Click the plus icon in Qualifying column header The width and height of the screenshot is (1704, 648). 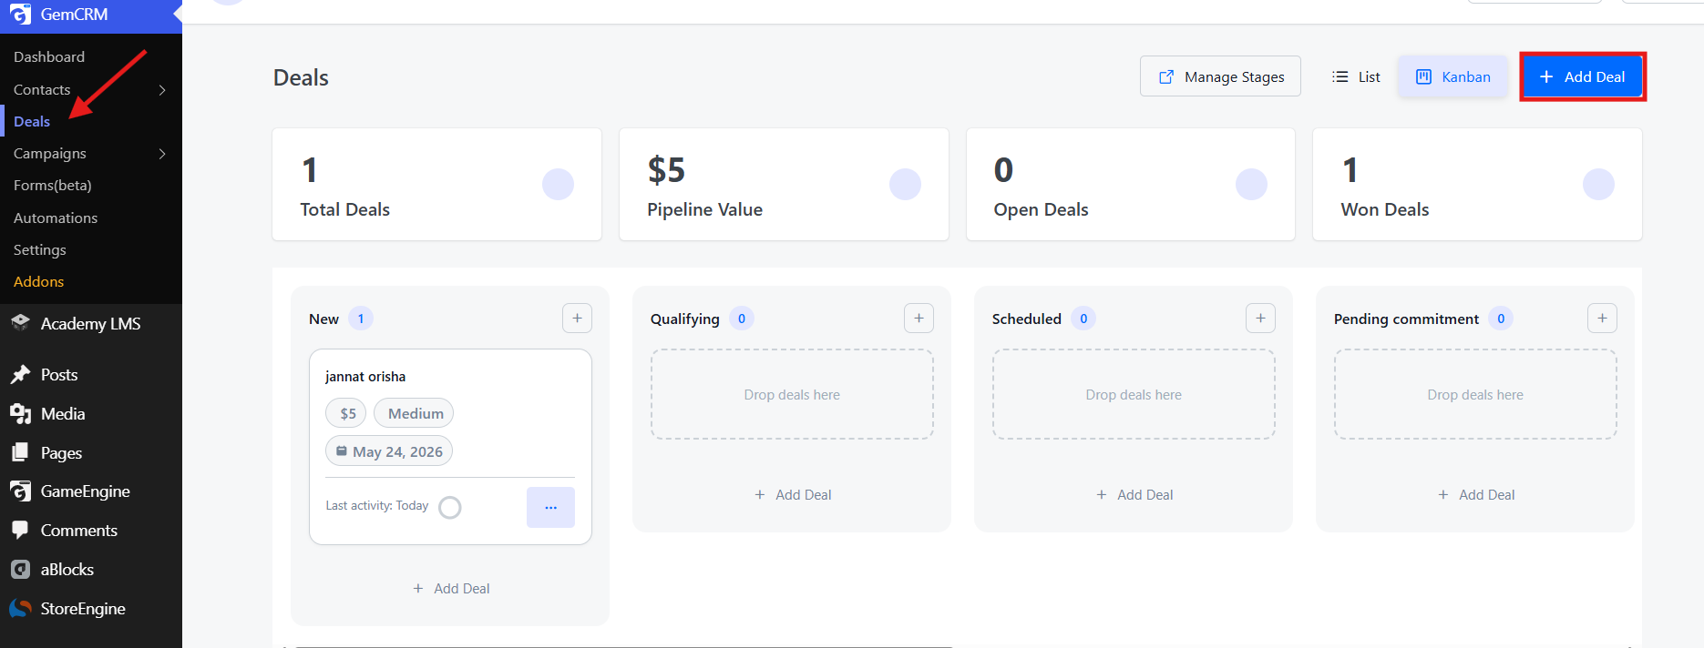[919, 319]
